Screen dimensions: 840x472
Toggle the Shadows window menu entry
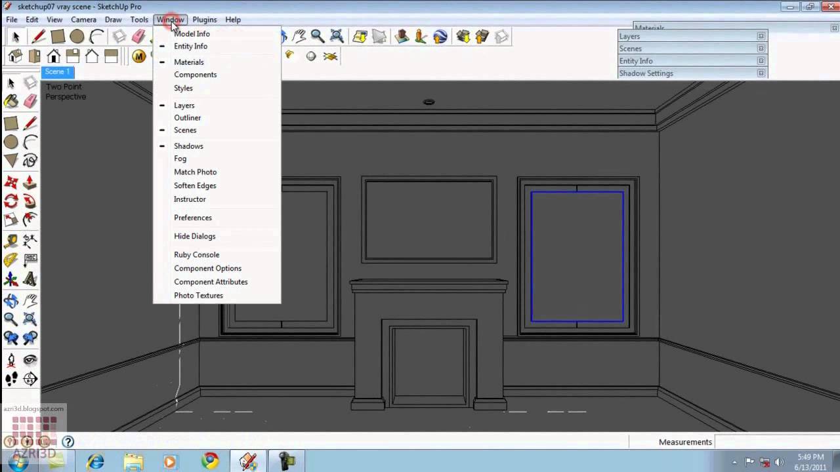[x=217, y=146]
